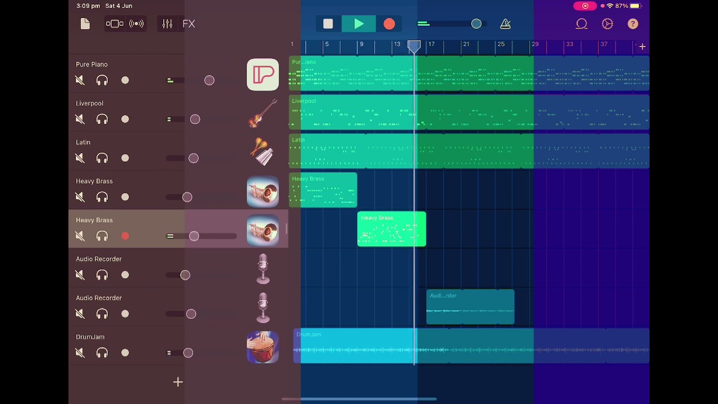Select the Pure Piano instrument icon
Image resolution: width=718 pixels, height=404 pixels.
(x=263, y=75)
